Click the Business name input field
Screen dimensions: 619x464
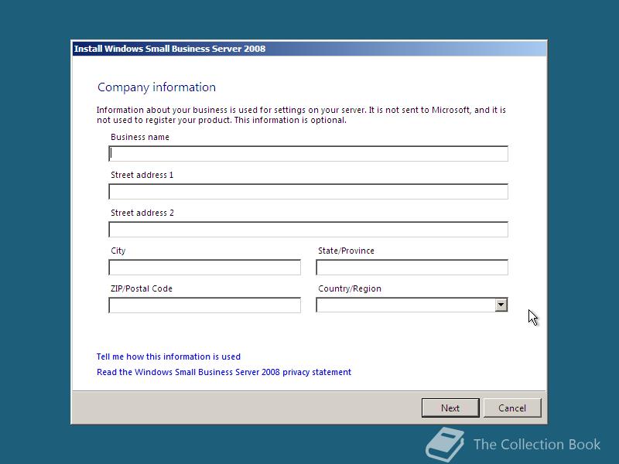tap(308, 153)
